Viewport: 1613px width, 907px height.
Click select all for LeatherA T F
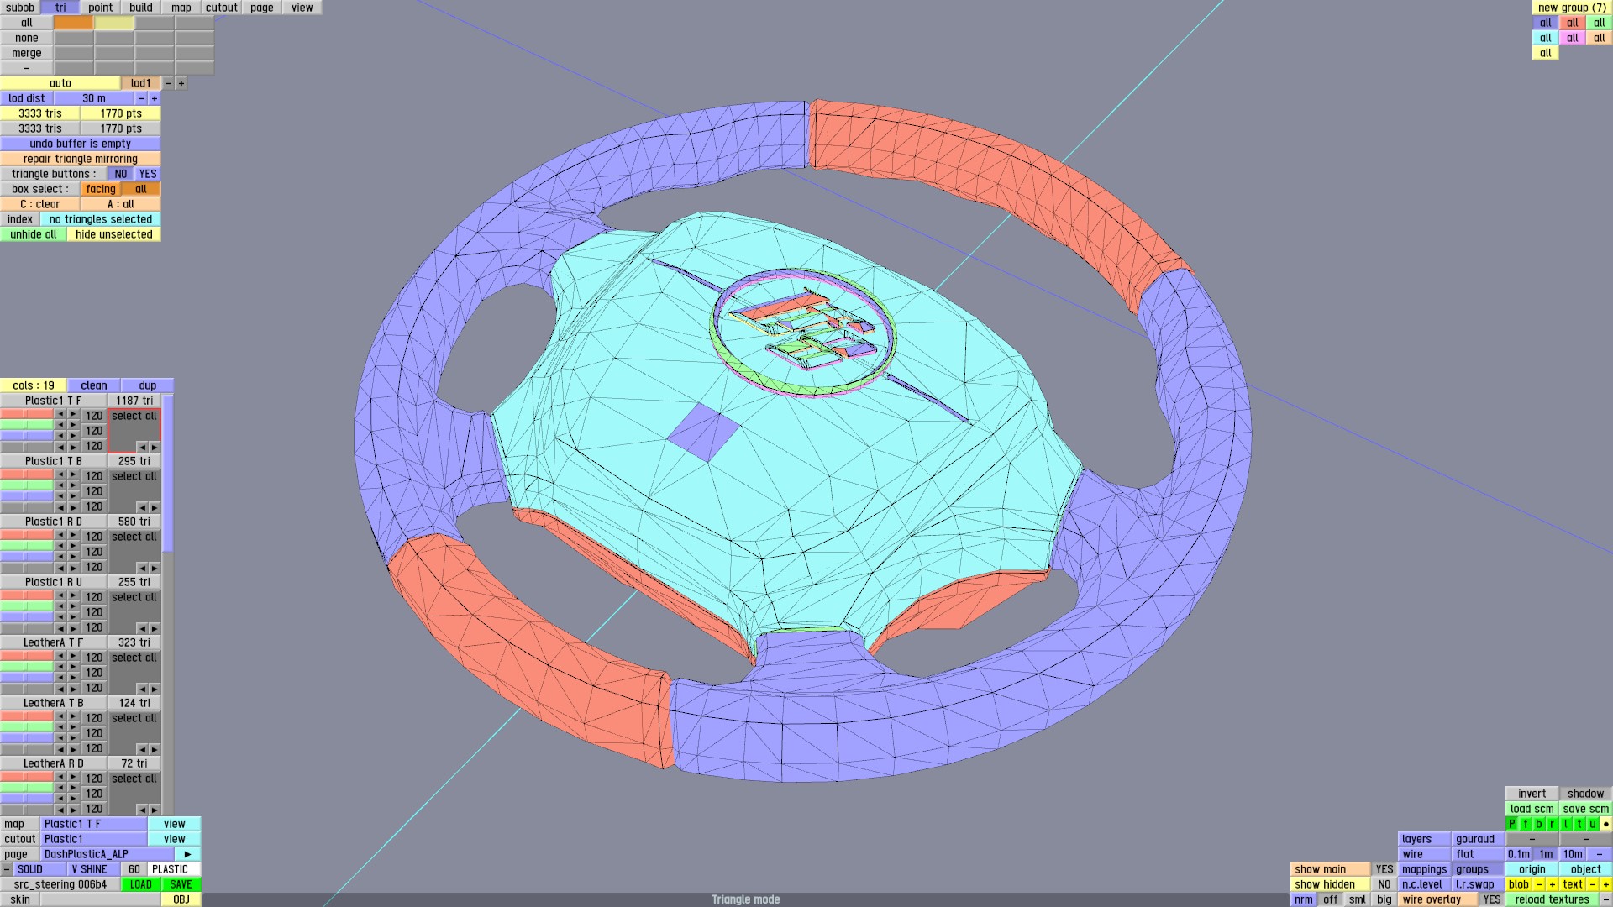134,658
